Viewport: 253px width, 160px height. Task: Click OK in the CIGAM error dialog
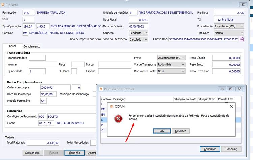162,131
